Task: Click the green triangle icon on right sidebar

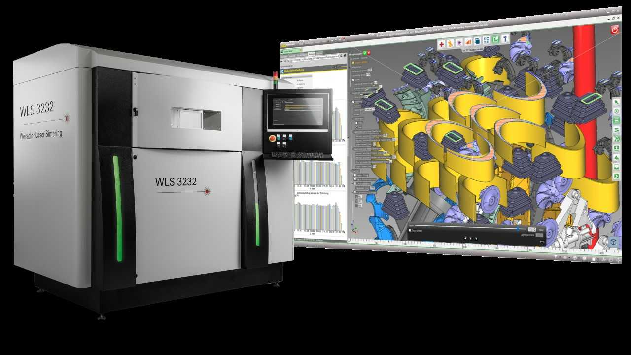Action: click(616, 139)
